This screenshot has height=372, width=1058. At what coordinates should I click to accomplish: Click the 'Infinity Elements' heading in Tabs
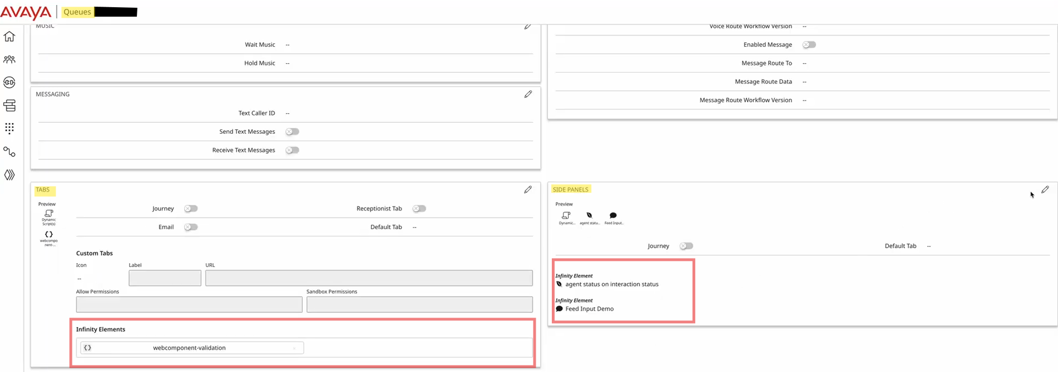point(101,329)
